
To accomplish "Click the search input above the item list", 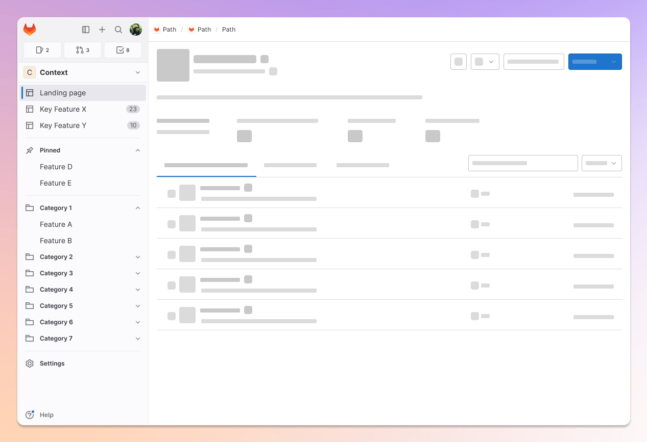I will pos(522,163).
